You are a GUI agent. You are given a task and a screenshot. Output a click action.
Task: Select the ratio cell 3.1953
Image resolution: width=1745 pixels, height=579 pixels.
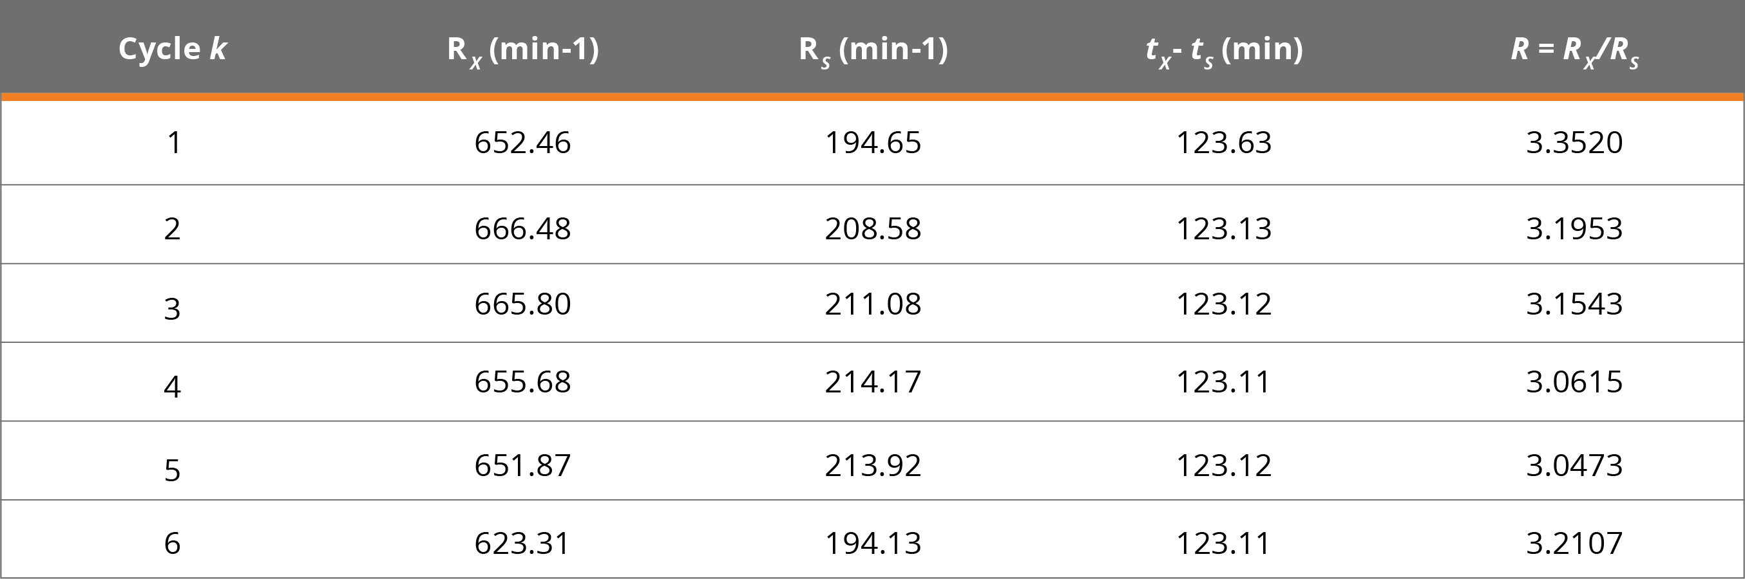(x=1574, y=228)
